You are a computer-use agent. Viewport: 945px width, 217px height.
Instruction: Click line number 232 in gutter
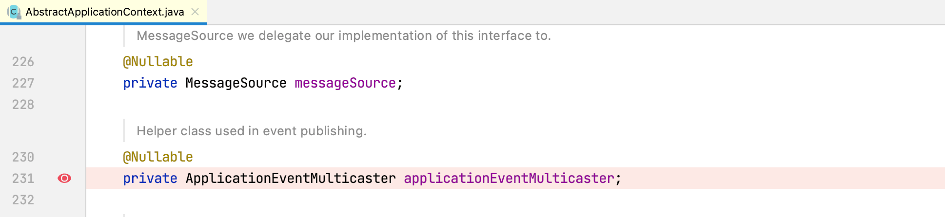tap(23, 200)
